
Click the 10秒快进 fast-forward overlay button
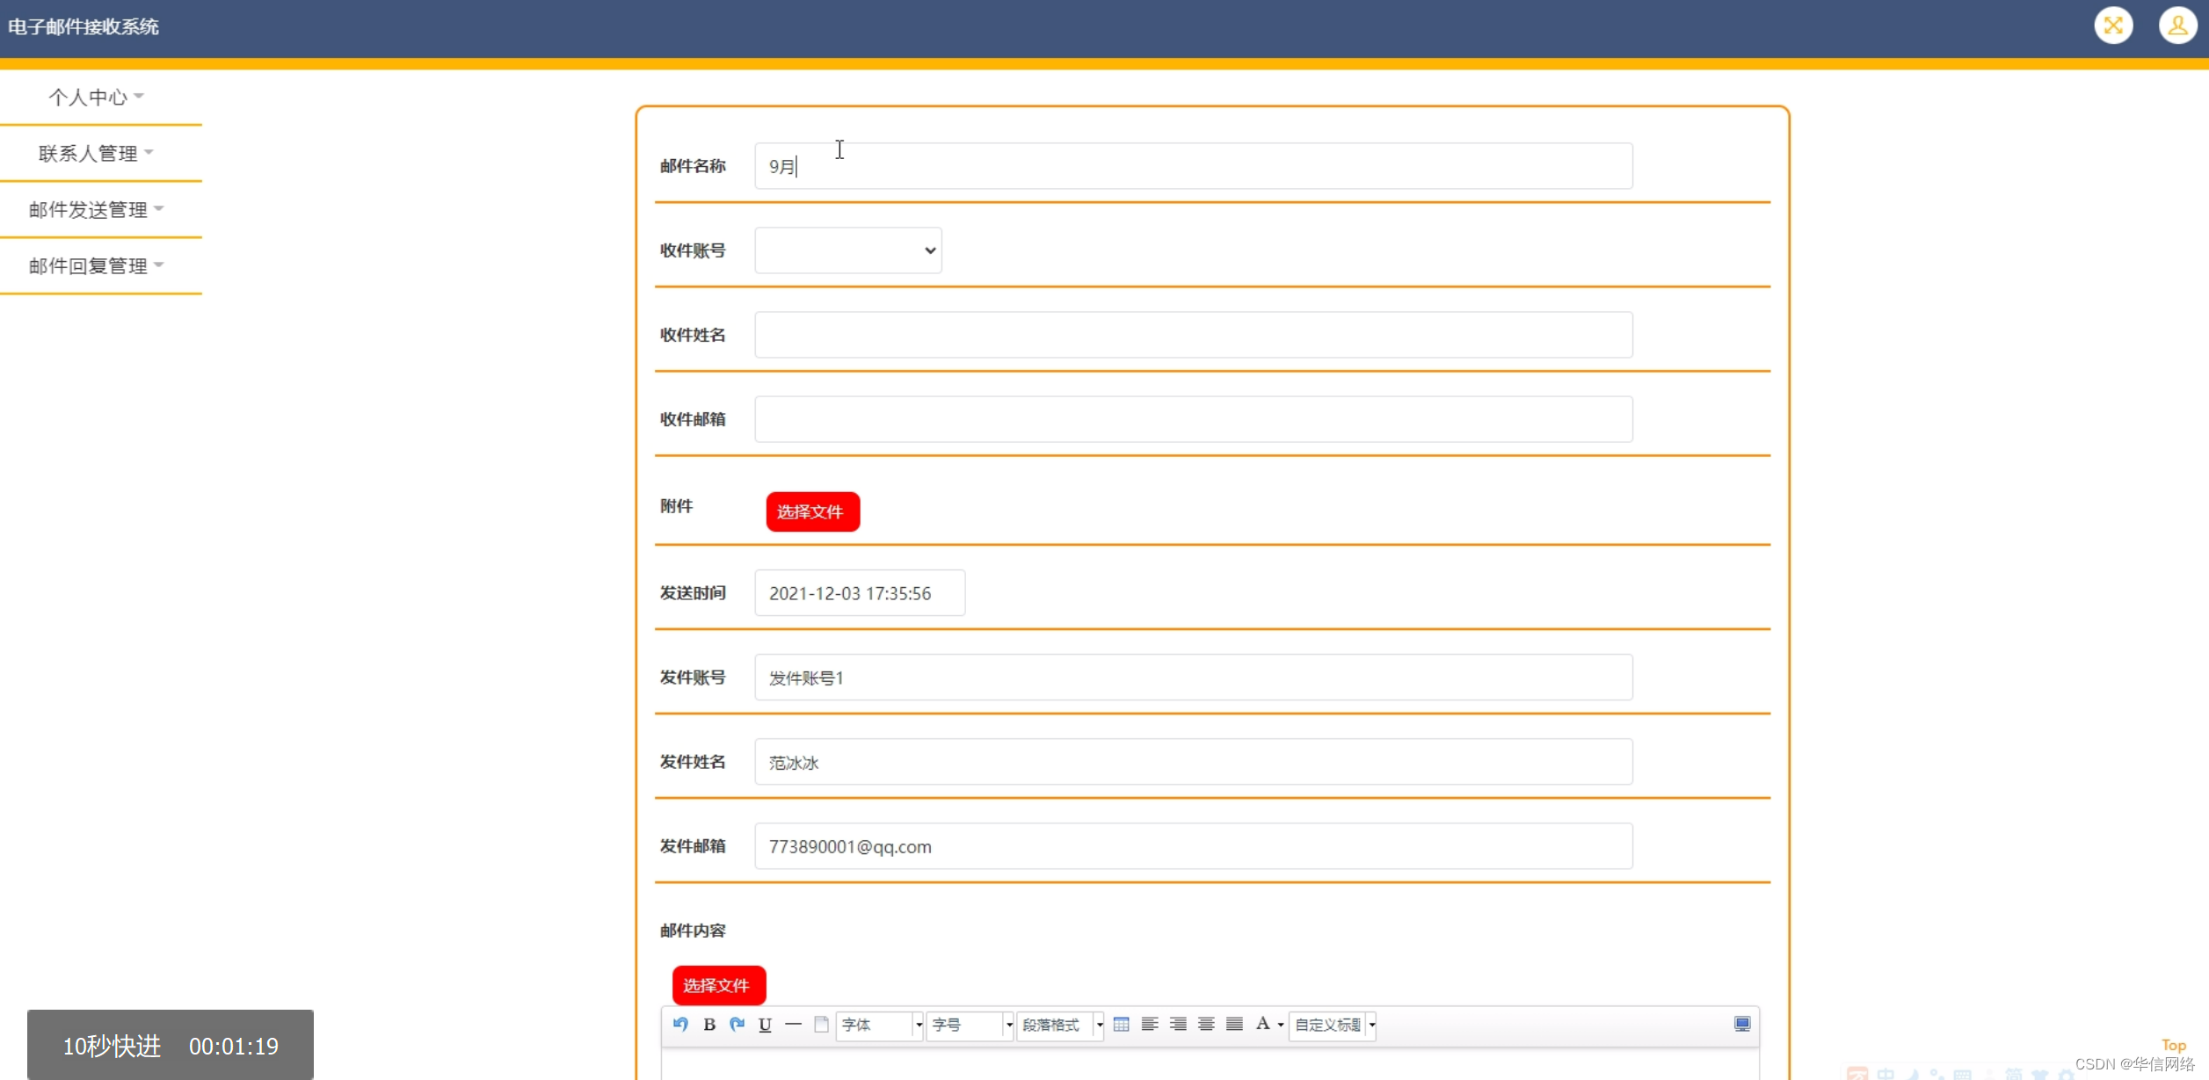coord(170,1045)
